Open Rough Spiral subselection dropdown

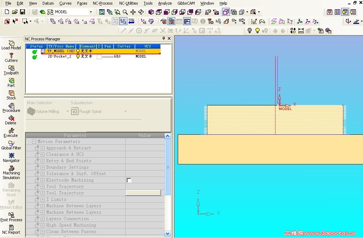point(125,111)
